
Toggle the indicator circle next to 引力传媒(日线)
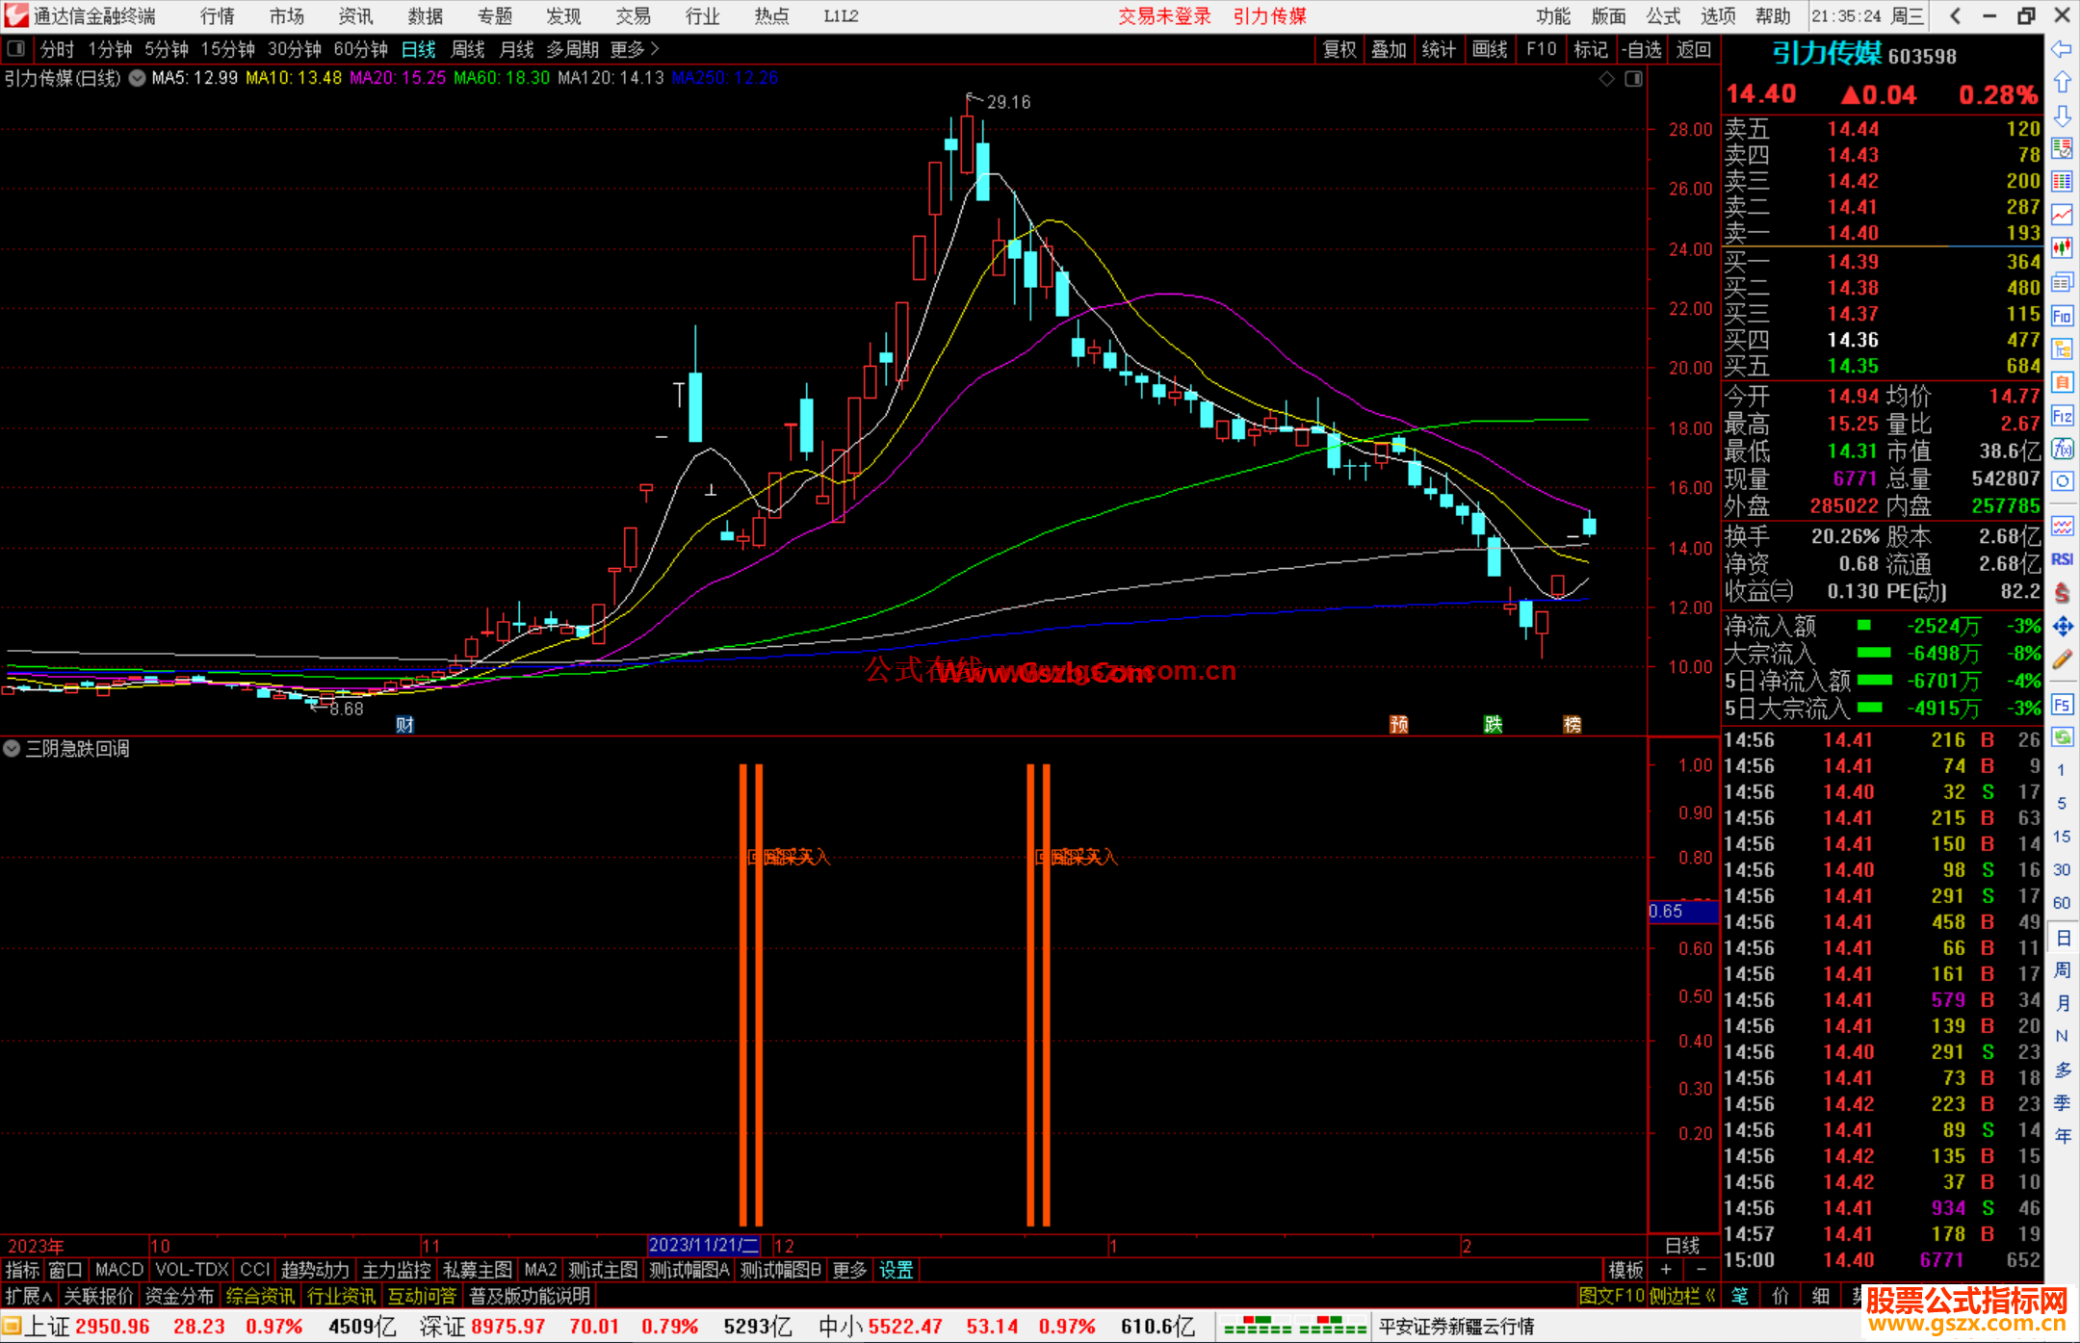[138, 78]
